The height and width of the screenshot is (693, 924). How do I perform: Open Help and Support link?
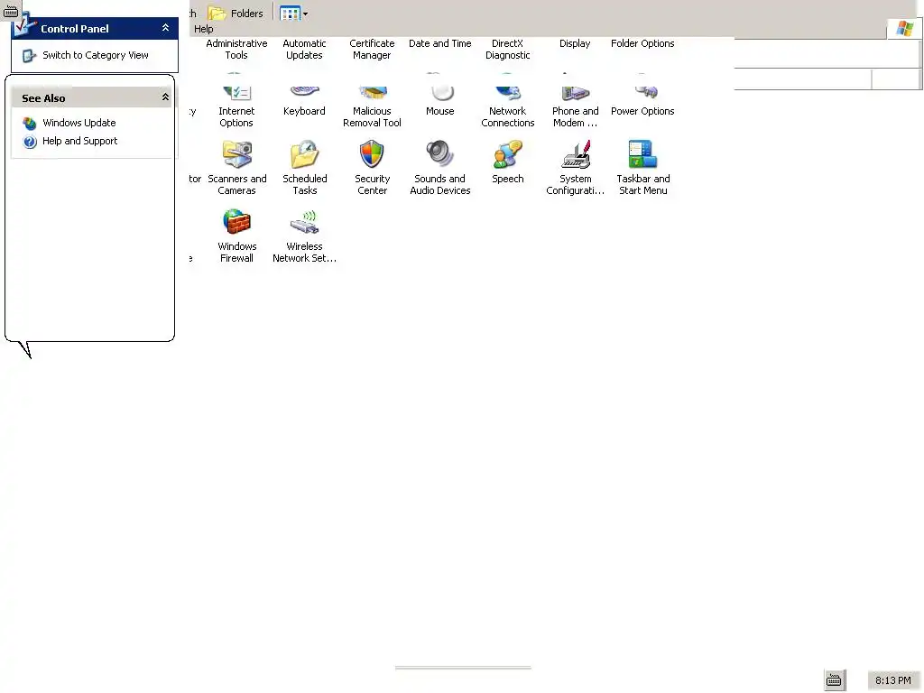tap(79, 141)
